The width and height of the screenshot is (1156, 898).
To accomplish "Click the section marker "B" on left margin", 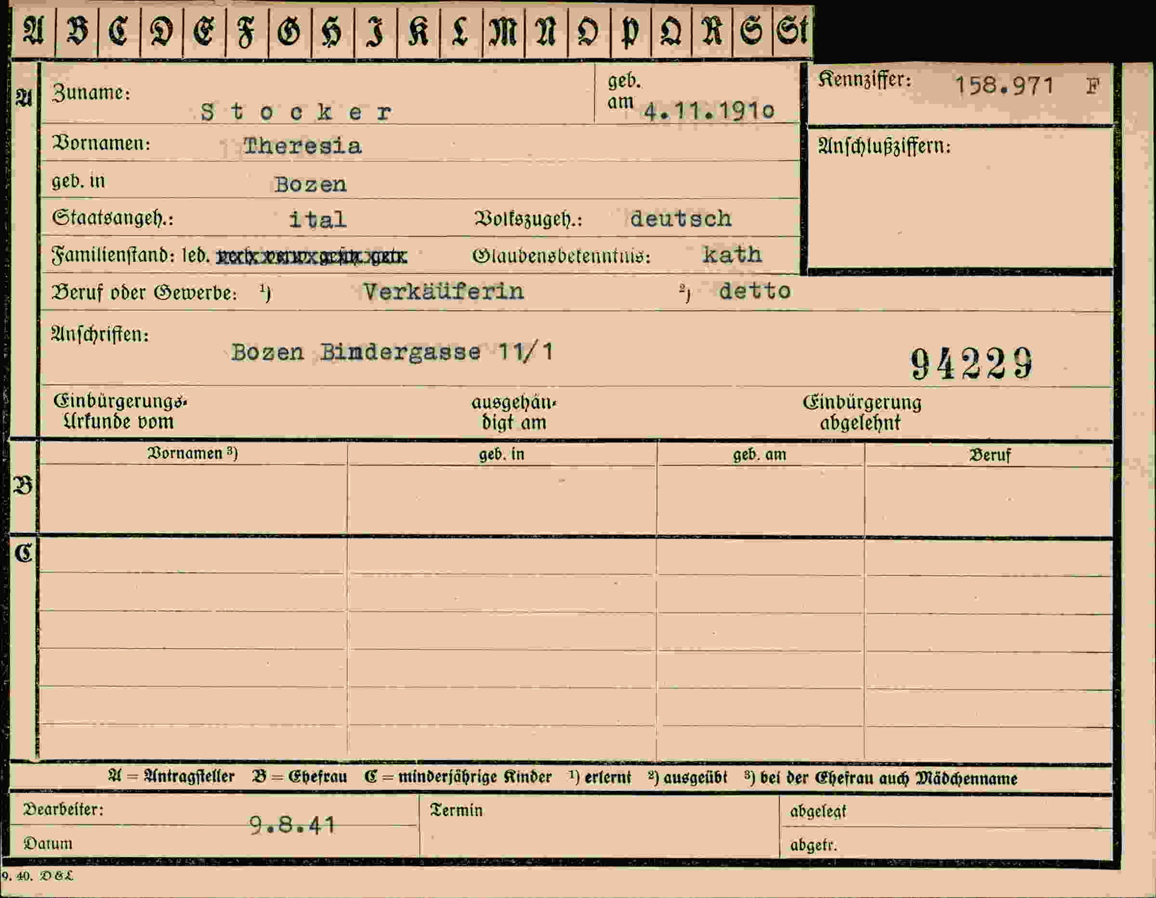I will [23, 486].
